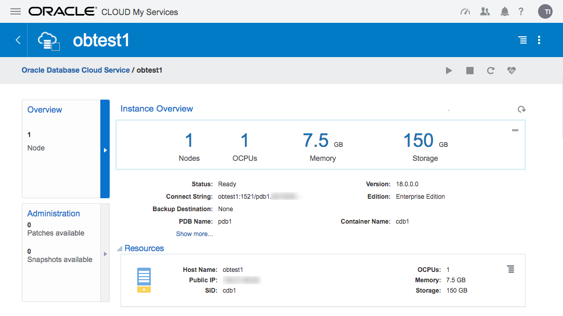Open the vertical three-dots menu in banner
Image resolution: width=563 pixels, height=316 pixels.
(539, 40)
